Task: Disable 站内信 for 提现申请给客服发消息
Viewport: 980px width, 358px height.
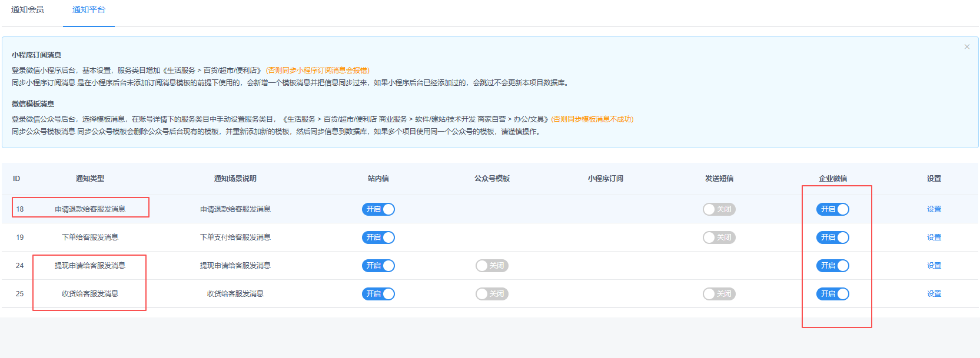Action: point(378,266)
